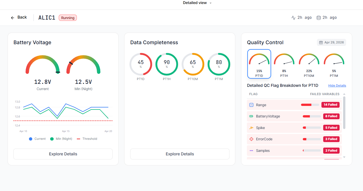Click the Range flag icon
The image size is (363, 191).
coord(251,105)
